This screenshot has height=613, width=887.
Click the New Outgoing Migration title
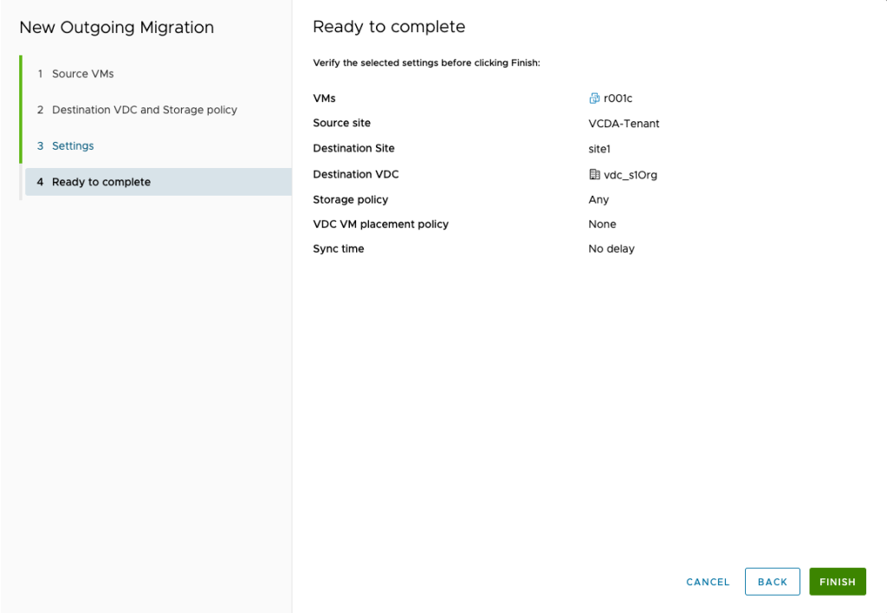point(117,27)
